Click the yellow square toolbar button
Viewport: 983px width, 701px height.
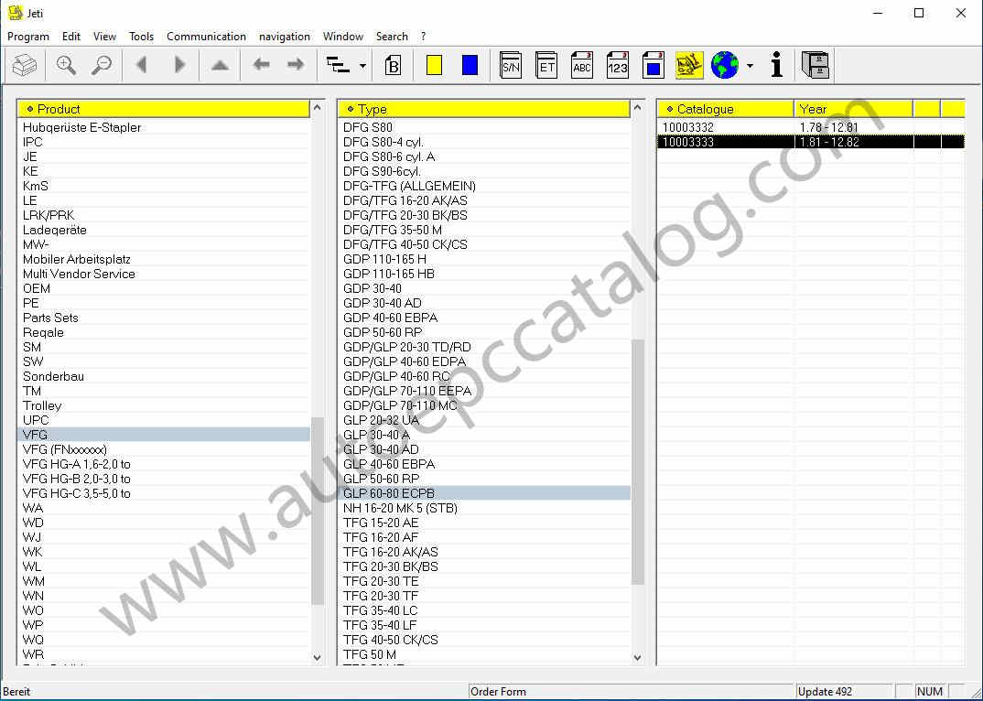[434, 65]
